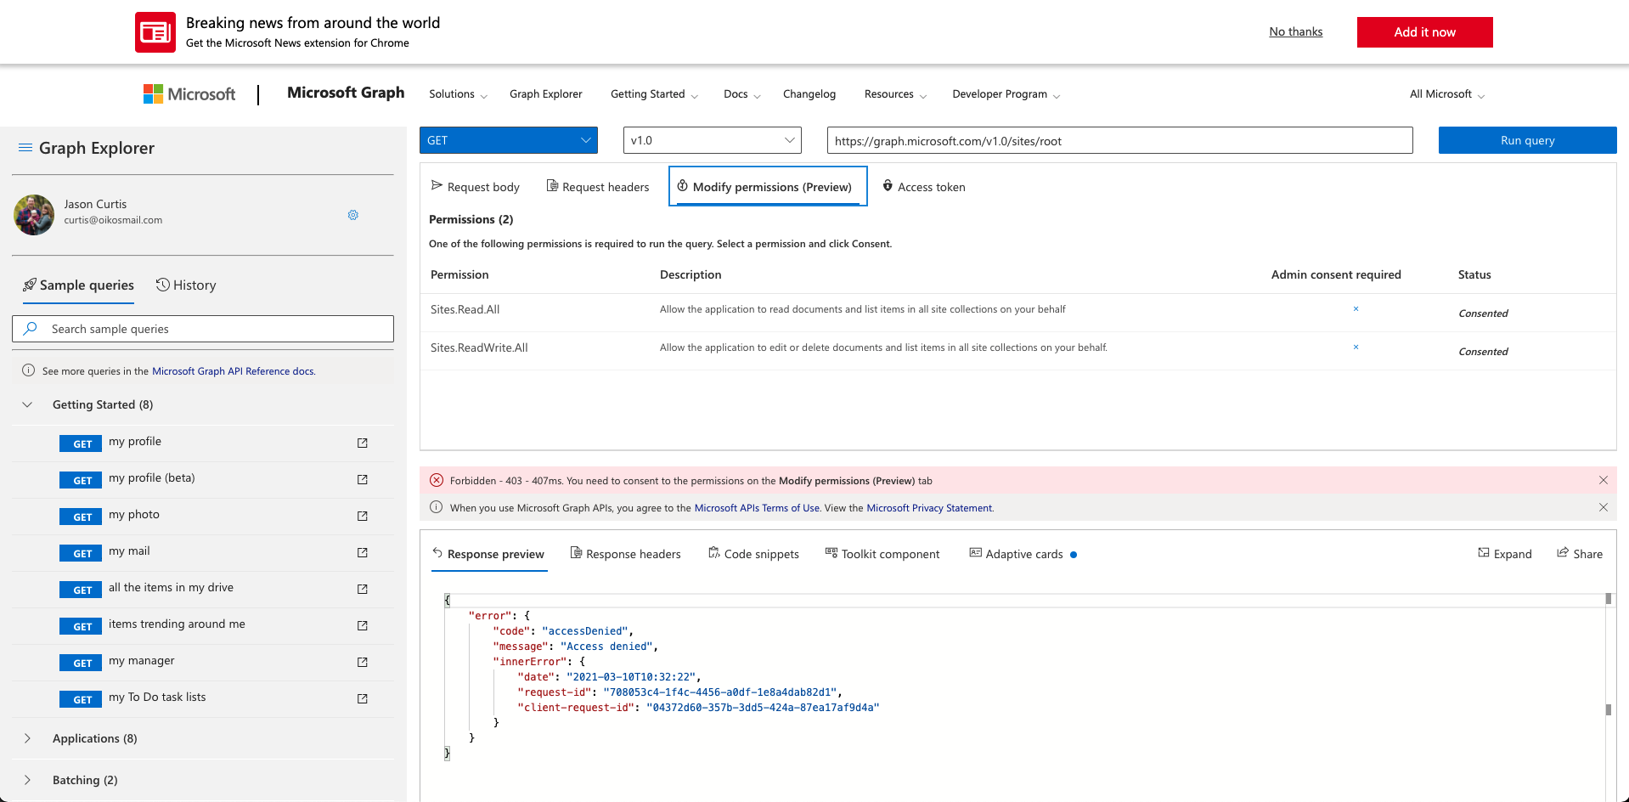Open the HTTP method dropdown showing GET
The width and height of the screenshot is (1629, 802).
[508, 140]
